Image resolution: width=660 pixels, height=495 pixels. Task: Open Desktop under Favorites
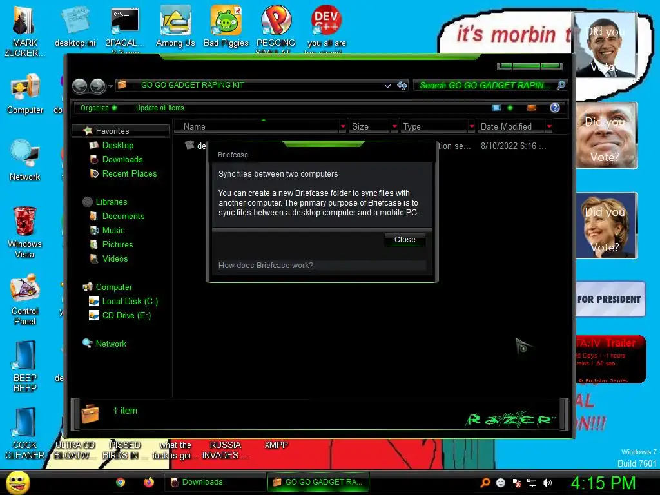point(117,145)
